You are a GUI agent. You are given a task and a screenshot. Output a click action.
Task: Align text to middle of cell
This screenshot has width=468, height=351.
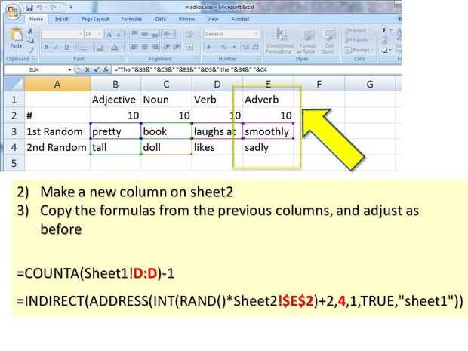(x=144, y=33)
